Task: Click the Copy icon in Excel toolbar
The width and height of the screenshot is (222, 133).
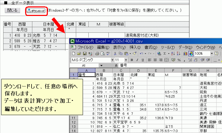Action: (x=121, y=53)
